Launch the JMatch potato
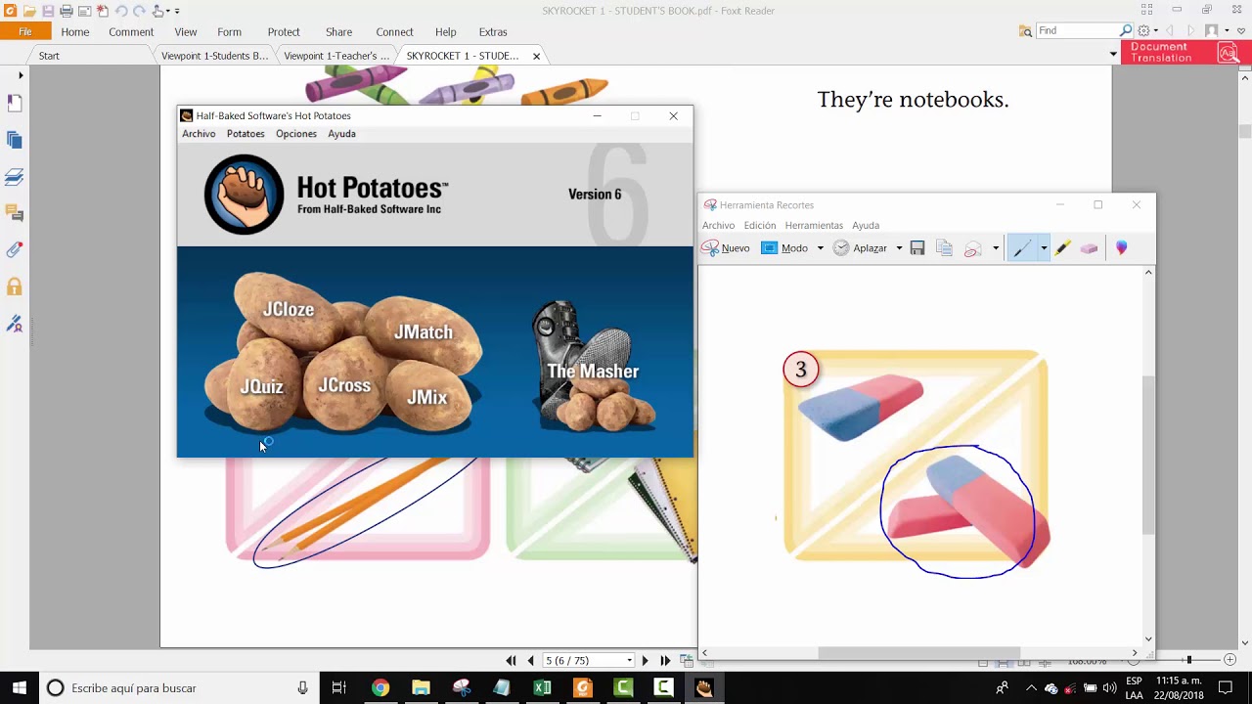Viewport: 1252px width, 704px height. pyautogui.click(x=424, y=332)
